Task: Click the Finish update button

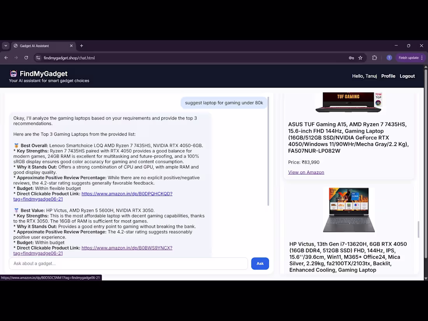Action: [408, 58]
